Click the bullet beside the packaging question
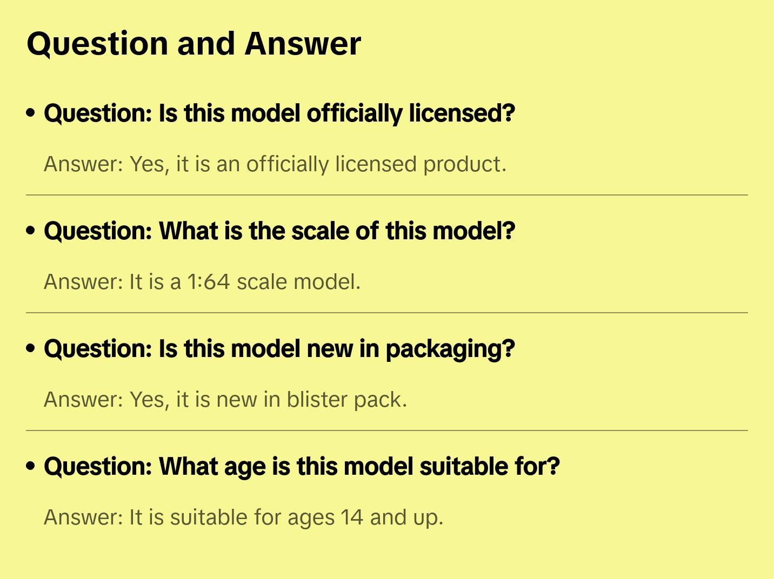 coord(31,348)
